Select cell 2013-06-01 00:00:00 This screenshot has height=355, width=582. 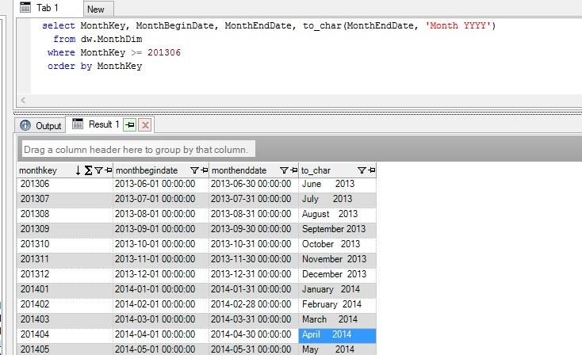pos(161,184)
